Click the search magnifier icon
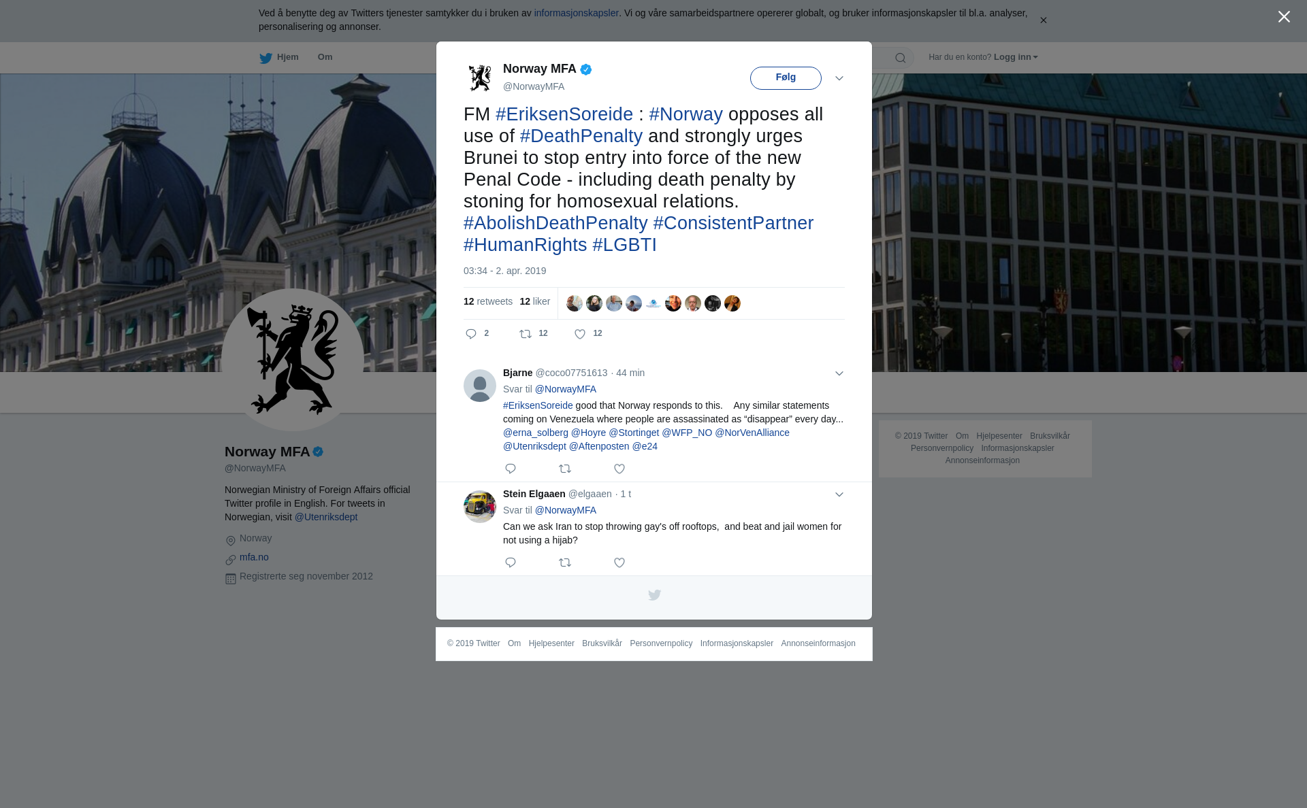The image size is (1307, 808). point(901,58)
